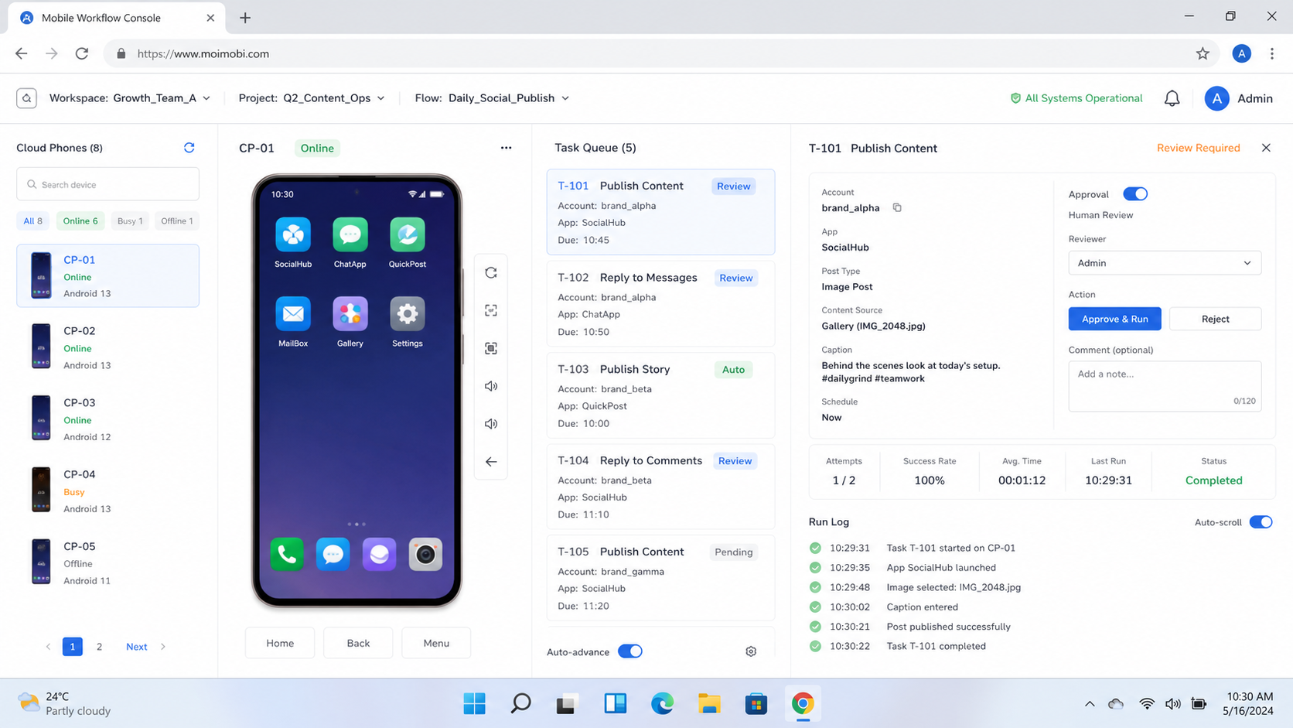
Task: Go to page 2 of device list
Action: click(x=99, y=647)
